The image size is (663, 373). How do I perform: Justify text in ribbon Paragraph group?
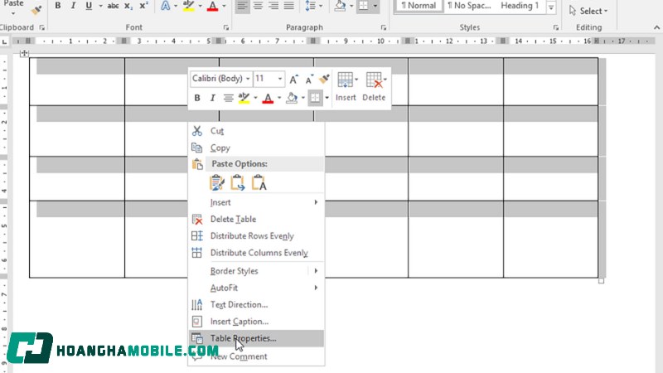289,6
